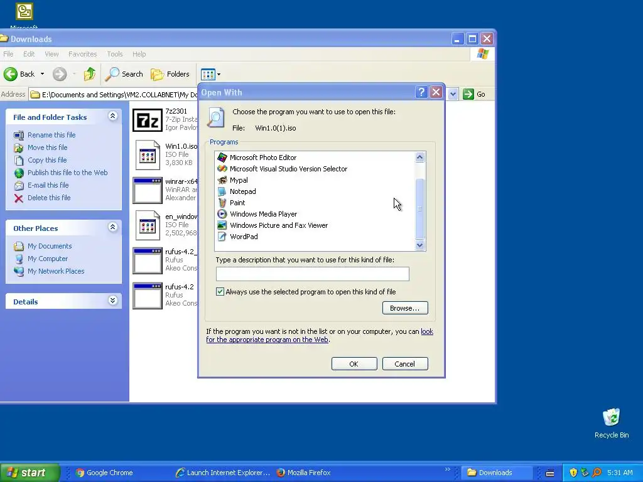The width and height of the screenshot is (643, 482).
Task: Open the Help menu in Downloads window
Action: coord(139,54)
